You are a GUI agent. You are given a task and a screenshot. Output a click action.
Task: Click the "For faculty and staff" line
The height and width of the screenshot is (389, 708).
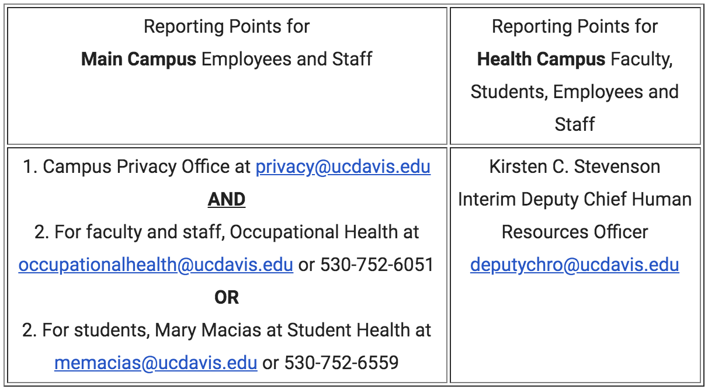131,232
